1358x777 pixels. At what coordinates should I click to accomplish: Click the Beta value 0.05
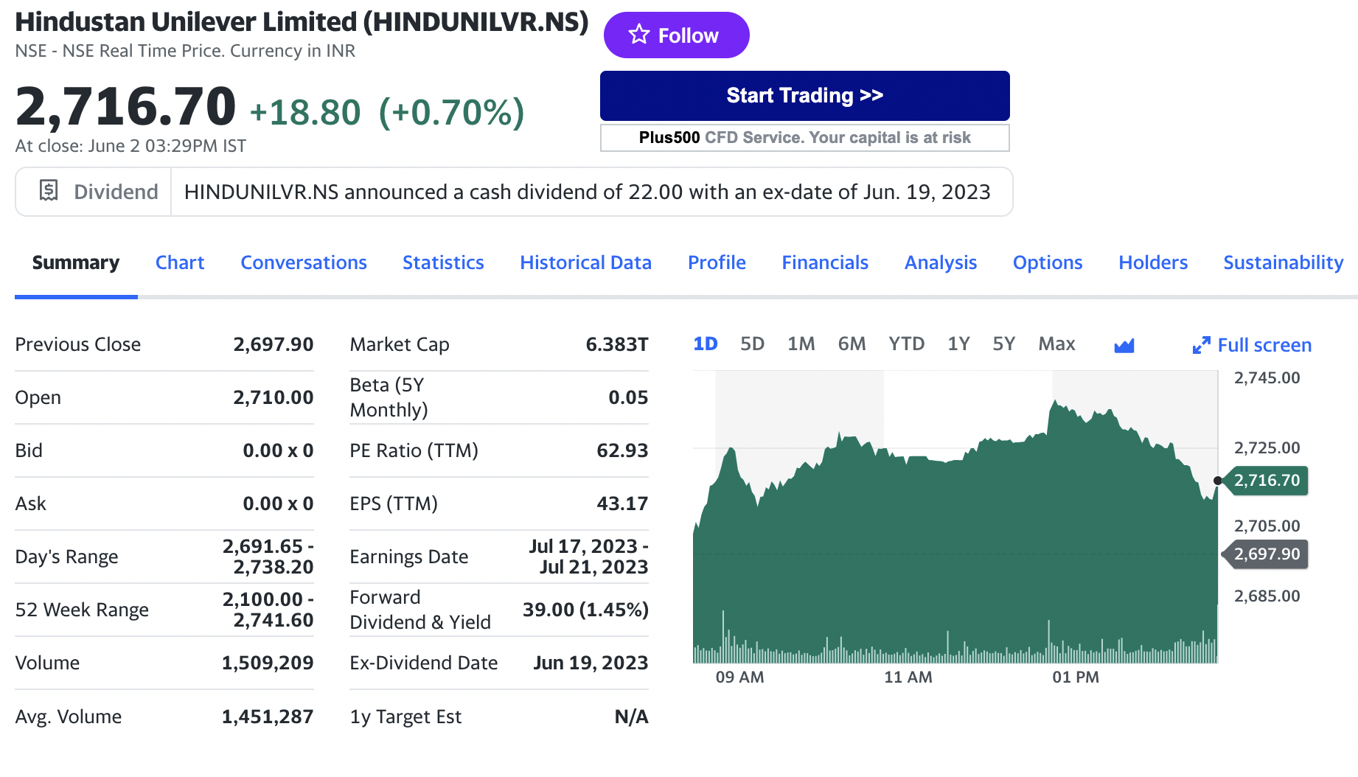[x=628, y=397]
